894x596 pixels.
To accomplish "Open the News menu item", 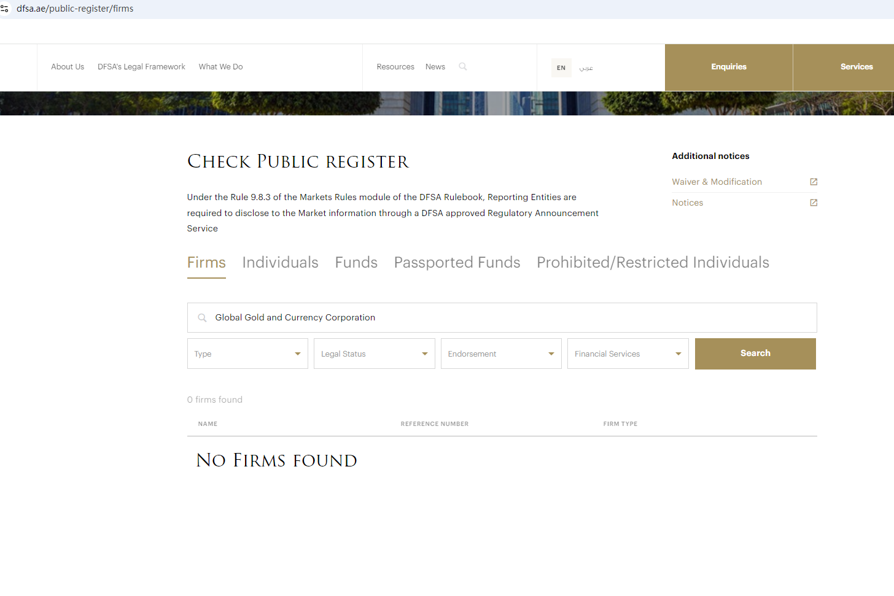I will pos(435,67).
